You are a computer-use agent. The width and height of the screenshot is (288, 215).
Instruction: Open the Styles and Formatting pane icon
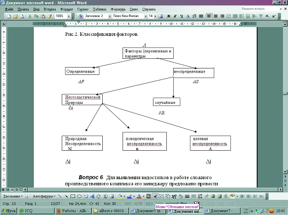[80, 16]
